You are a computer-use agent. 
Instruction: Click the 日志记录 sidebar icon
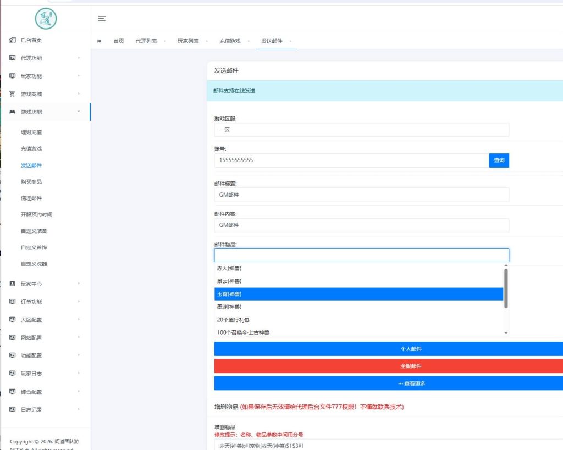point(12,409)
